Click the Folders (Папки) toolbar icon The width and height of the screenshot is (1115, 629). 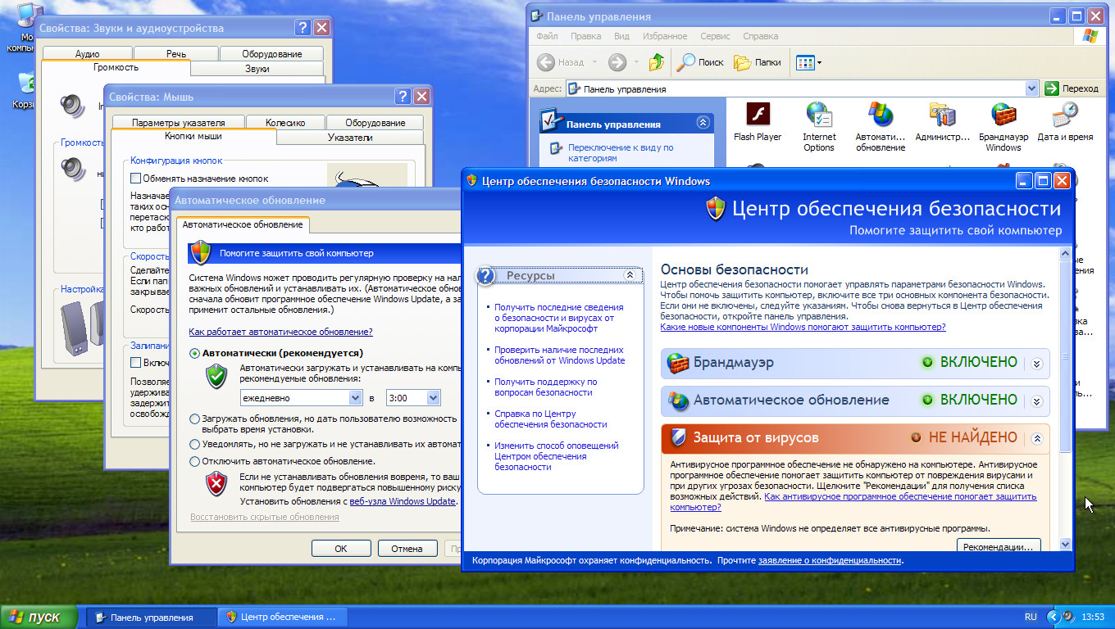[757, 62]
